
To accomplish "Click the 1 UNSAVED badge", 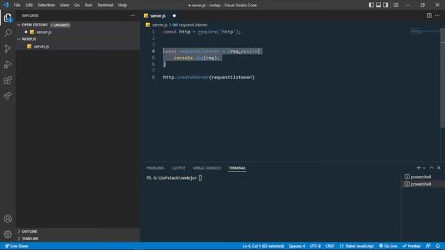I will click(60, 25).
